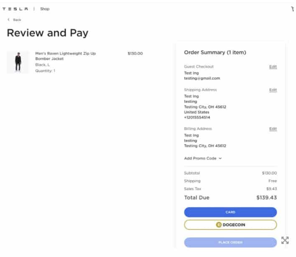Click the United States text
The width and height of the screenshot is (296, 257).
coord(196,112)
